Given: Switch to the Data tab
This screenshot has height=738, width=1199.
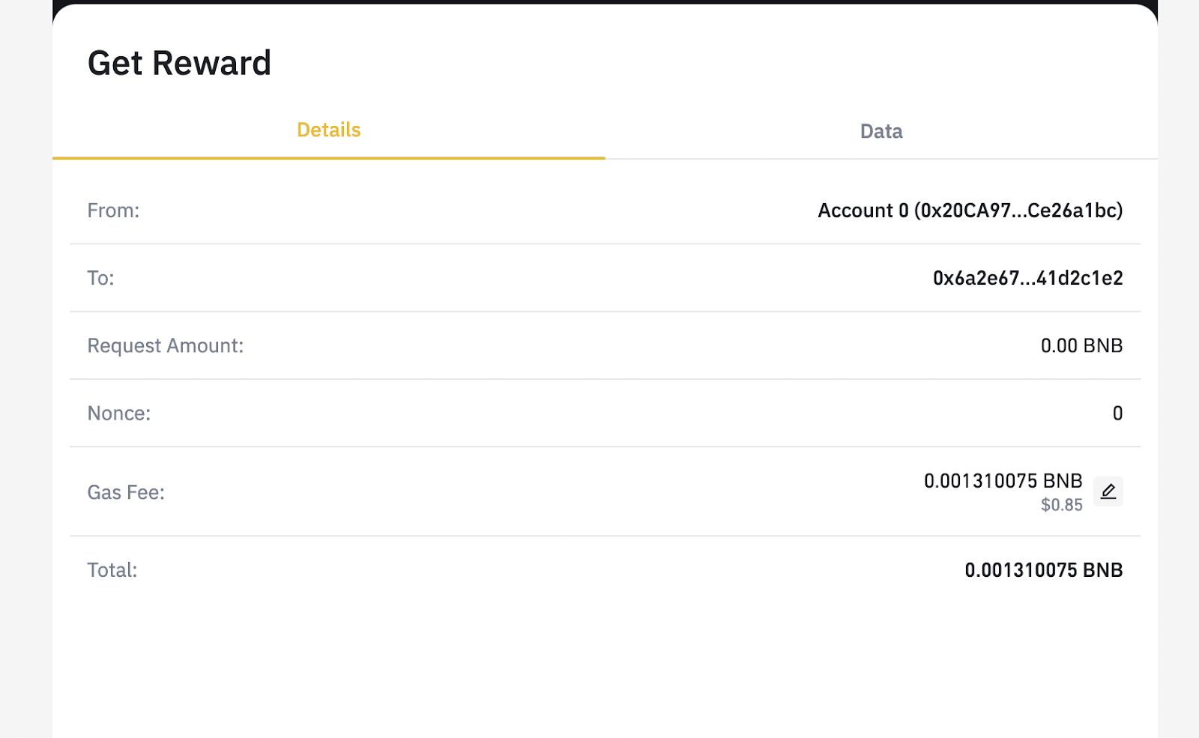Looking at the screenshot, I should pyautogui.click(x=881, y=131).
